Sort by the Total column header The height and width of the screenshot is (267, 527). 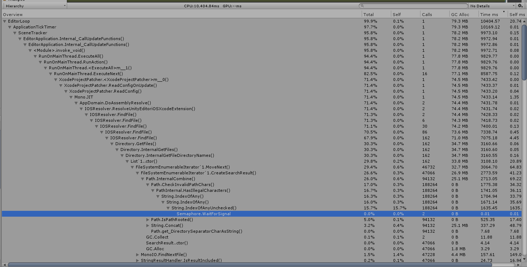pos(369,14)
